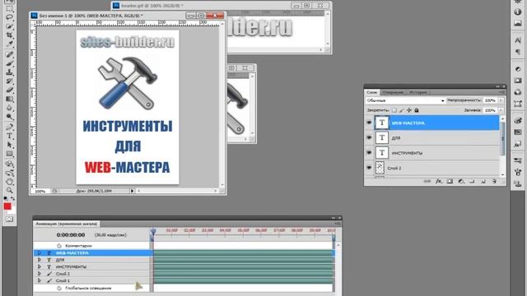
Task: Switch to the Слои tab
Action: click(371, 92)
